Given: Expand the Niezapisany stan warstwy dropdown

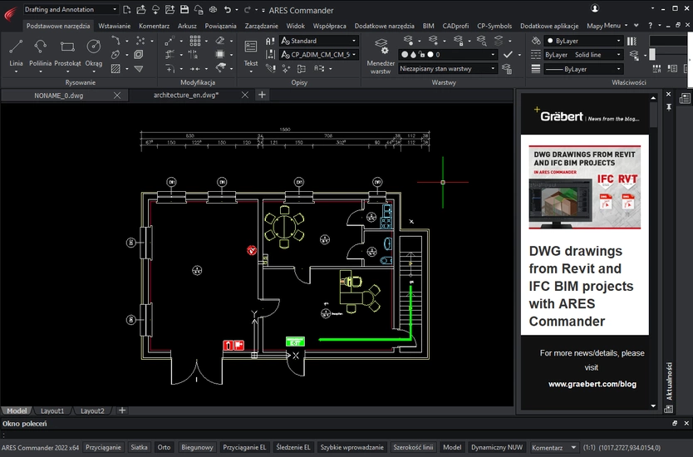Looking at the screenshot, I should pos(447,69).
